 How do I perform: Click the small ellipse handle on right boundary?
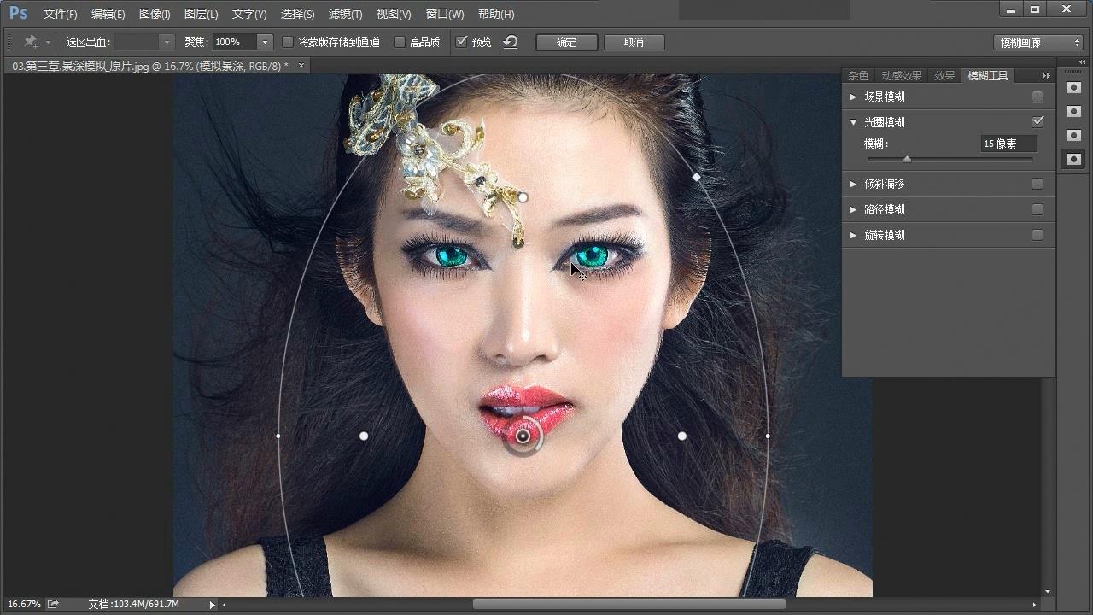[x=768, y=436]
